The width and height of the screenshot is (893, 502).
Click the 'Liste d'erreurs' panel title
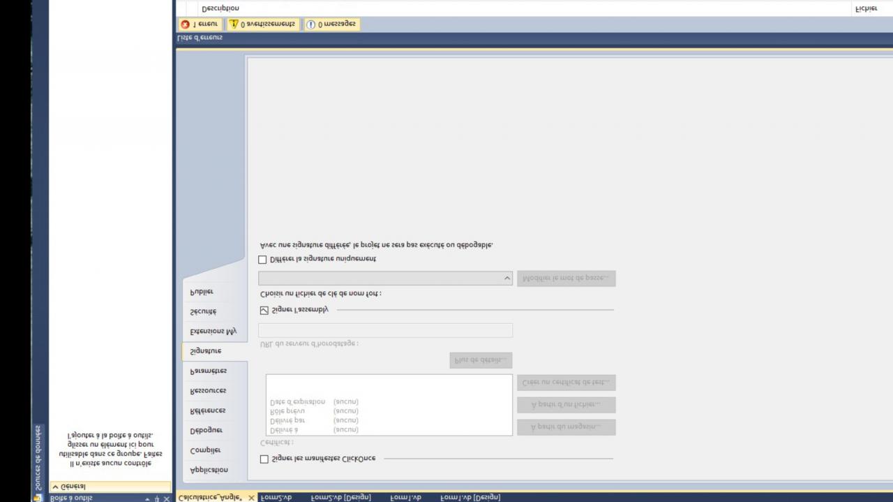pos(200,38)
